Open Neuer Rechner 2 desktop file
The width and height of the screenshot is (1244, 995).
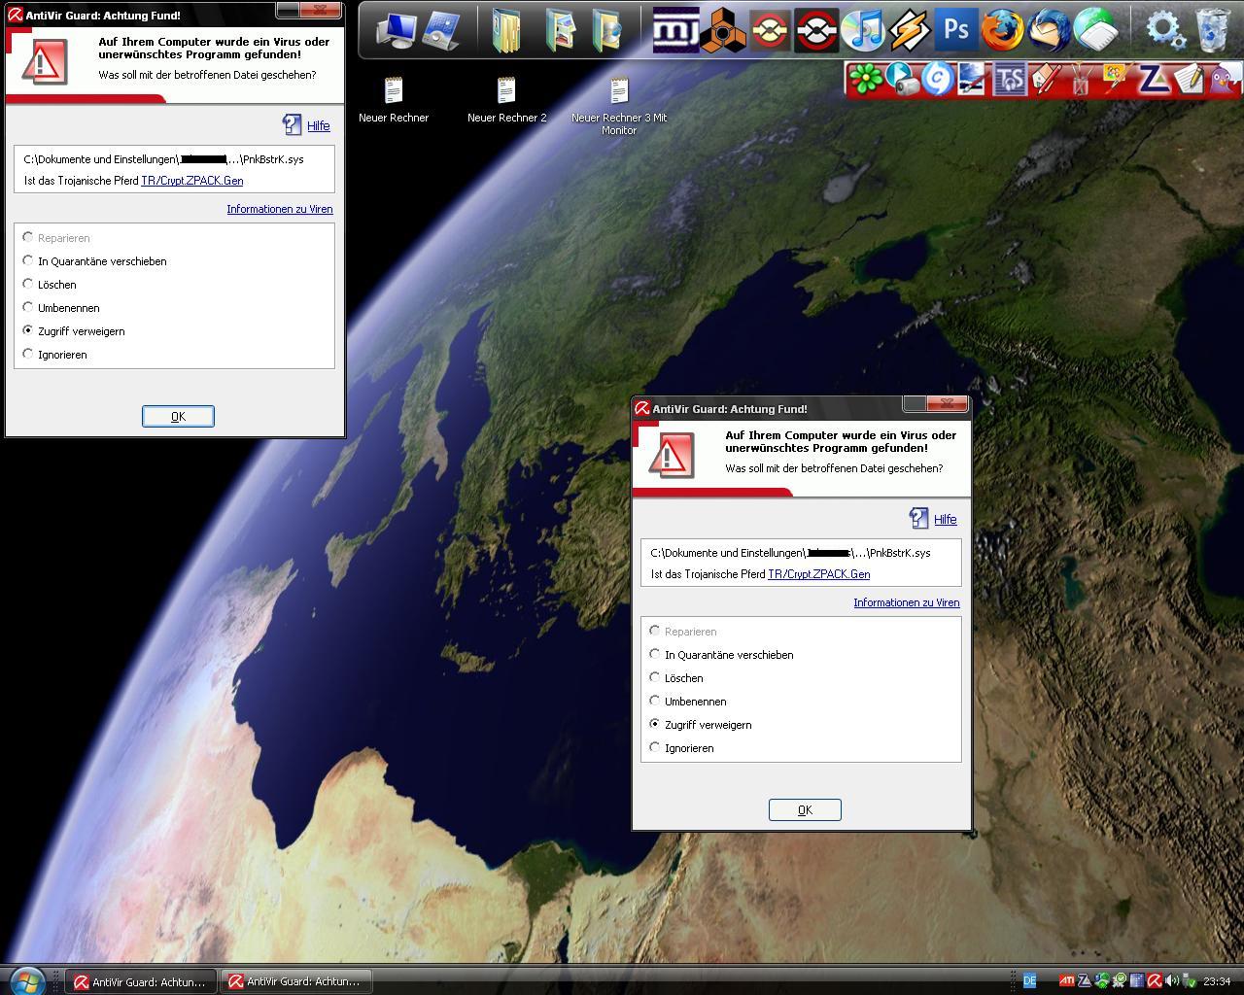tap(506, 101)
